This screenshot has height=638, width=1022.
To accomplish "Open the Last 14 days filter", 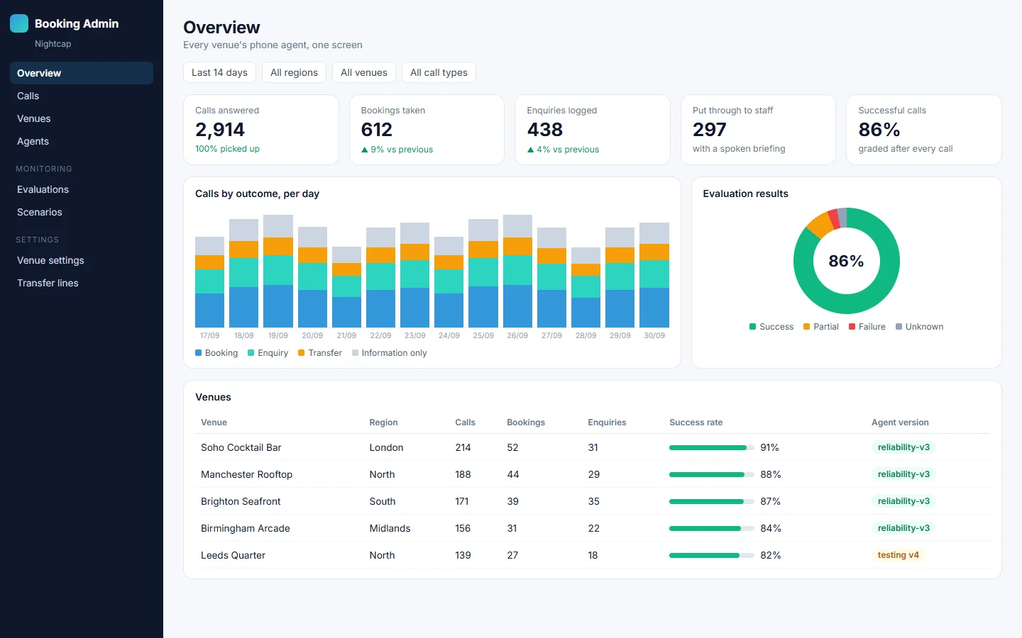I will point(219,72).
